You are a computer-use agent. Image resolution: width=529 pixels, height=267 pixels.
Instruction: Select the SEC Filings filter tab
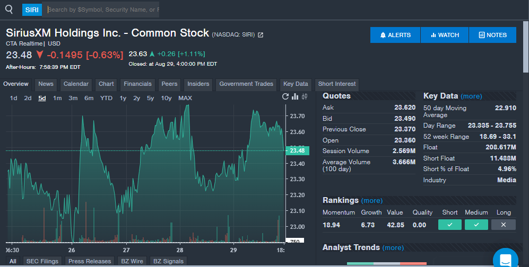tap(42, 261)
